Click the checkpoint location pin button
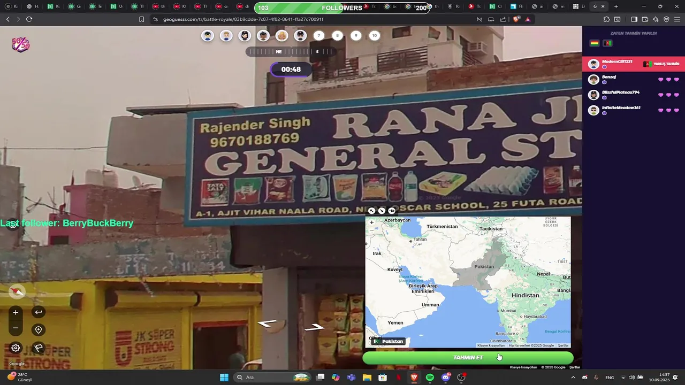685x385 pixels. pyautogui.click(x=39, y=330)
